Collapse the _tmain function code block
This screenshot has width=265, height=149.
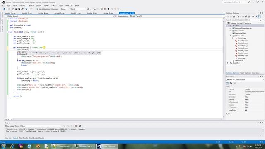click(x=8, y=32)
